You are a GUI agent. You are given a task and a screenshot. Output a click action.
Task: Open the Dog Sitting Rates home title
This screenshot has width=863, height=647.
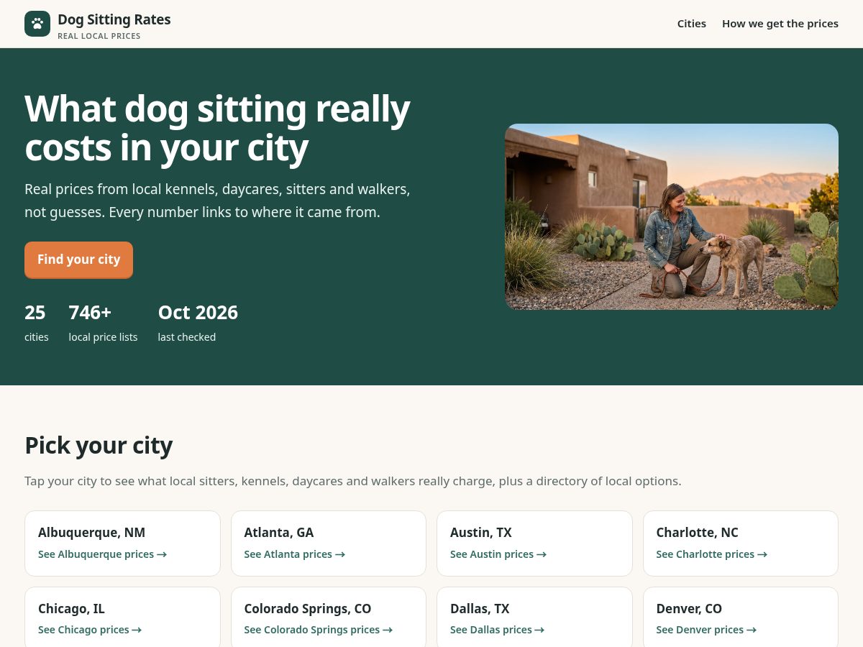(x=114, y=19)
